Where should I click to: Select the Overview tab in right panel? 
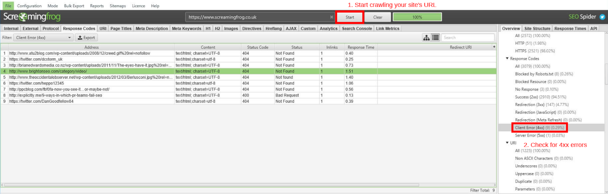coord(511,29)
